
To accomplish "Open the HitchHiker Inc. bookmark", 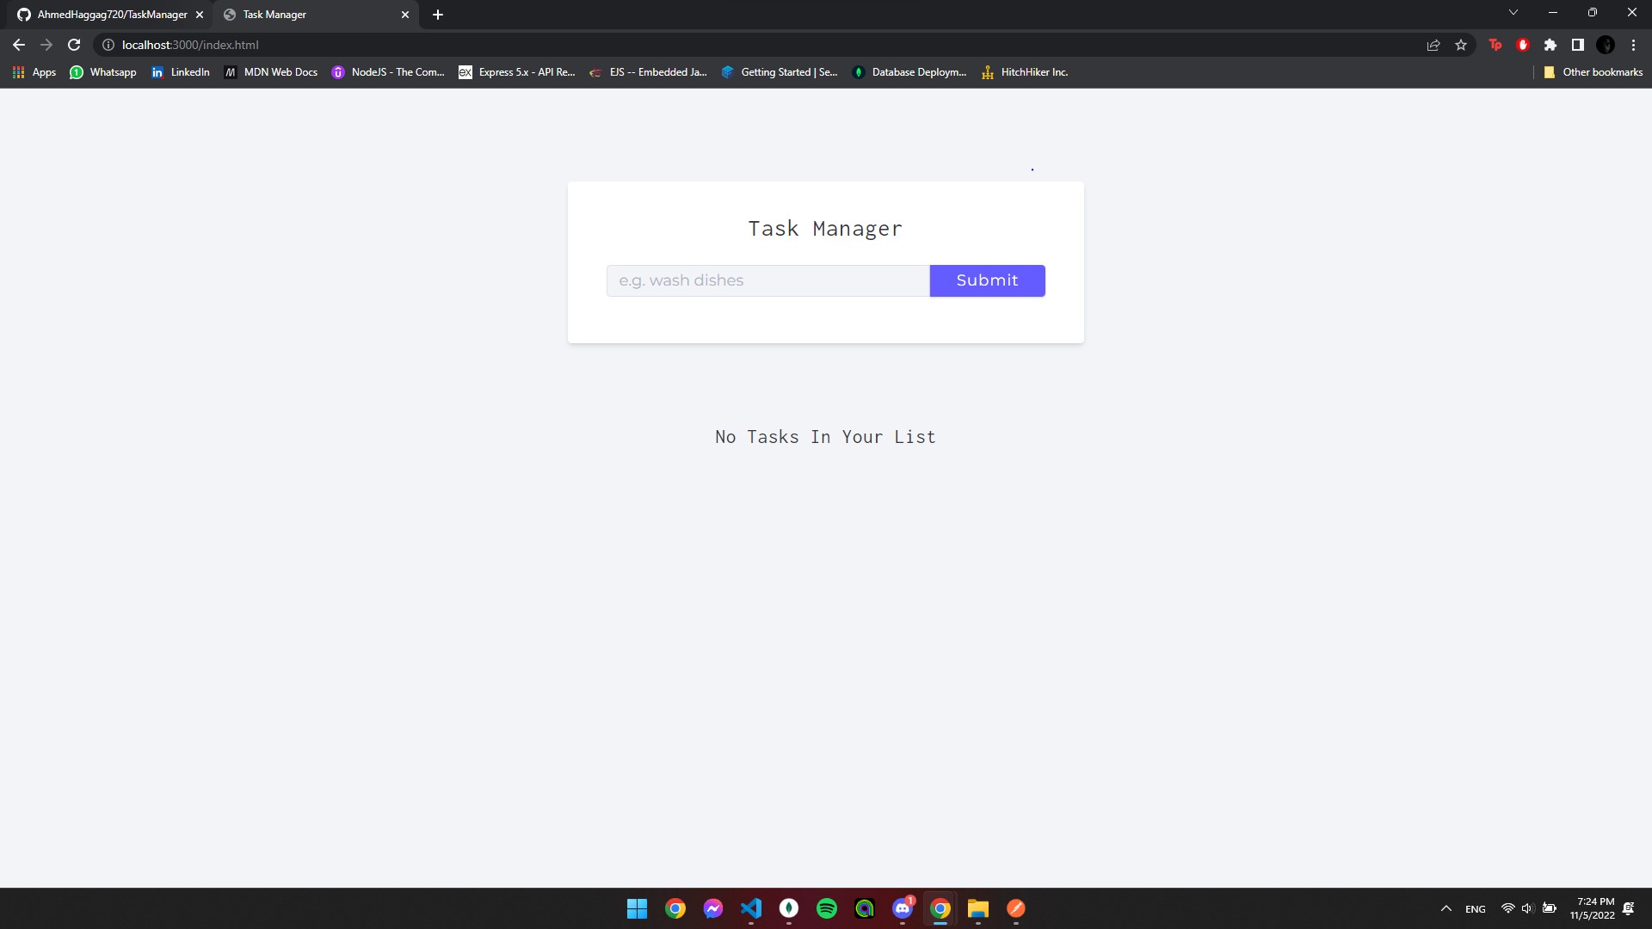I will point(1025,72).
